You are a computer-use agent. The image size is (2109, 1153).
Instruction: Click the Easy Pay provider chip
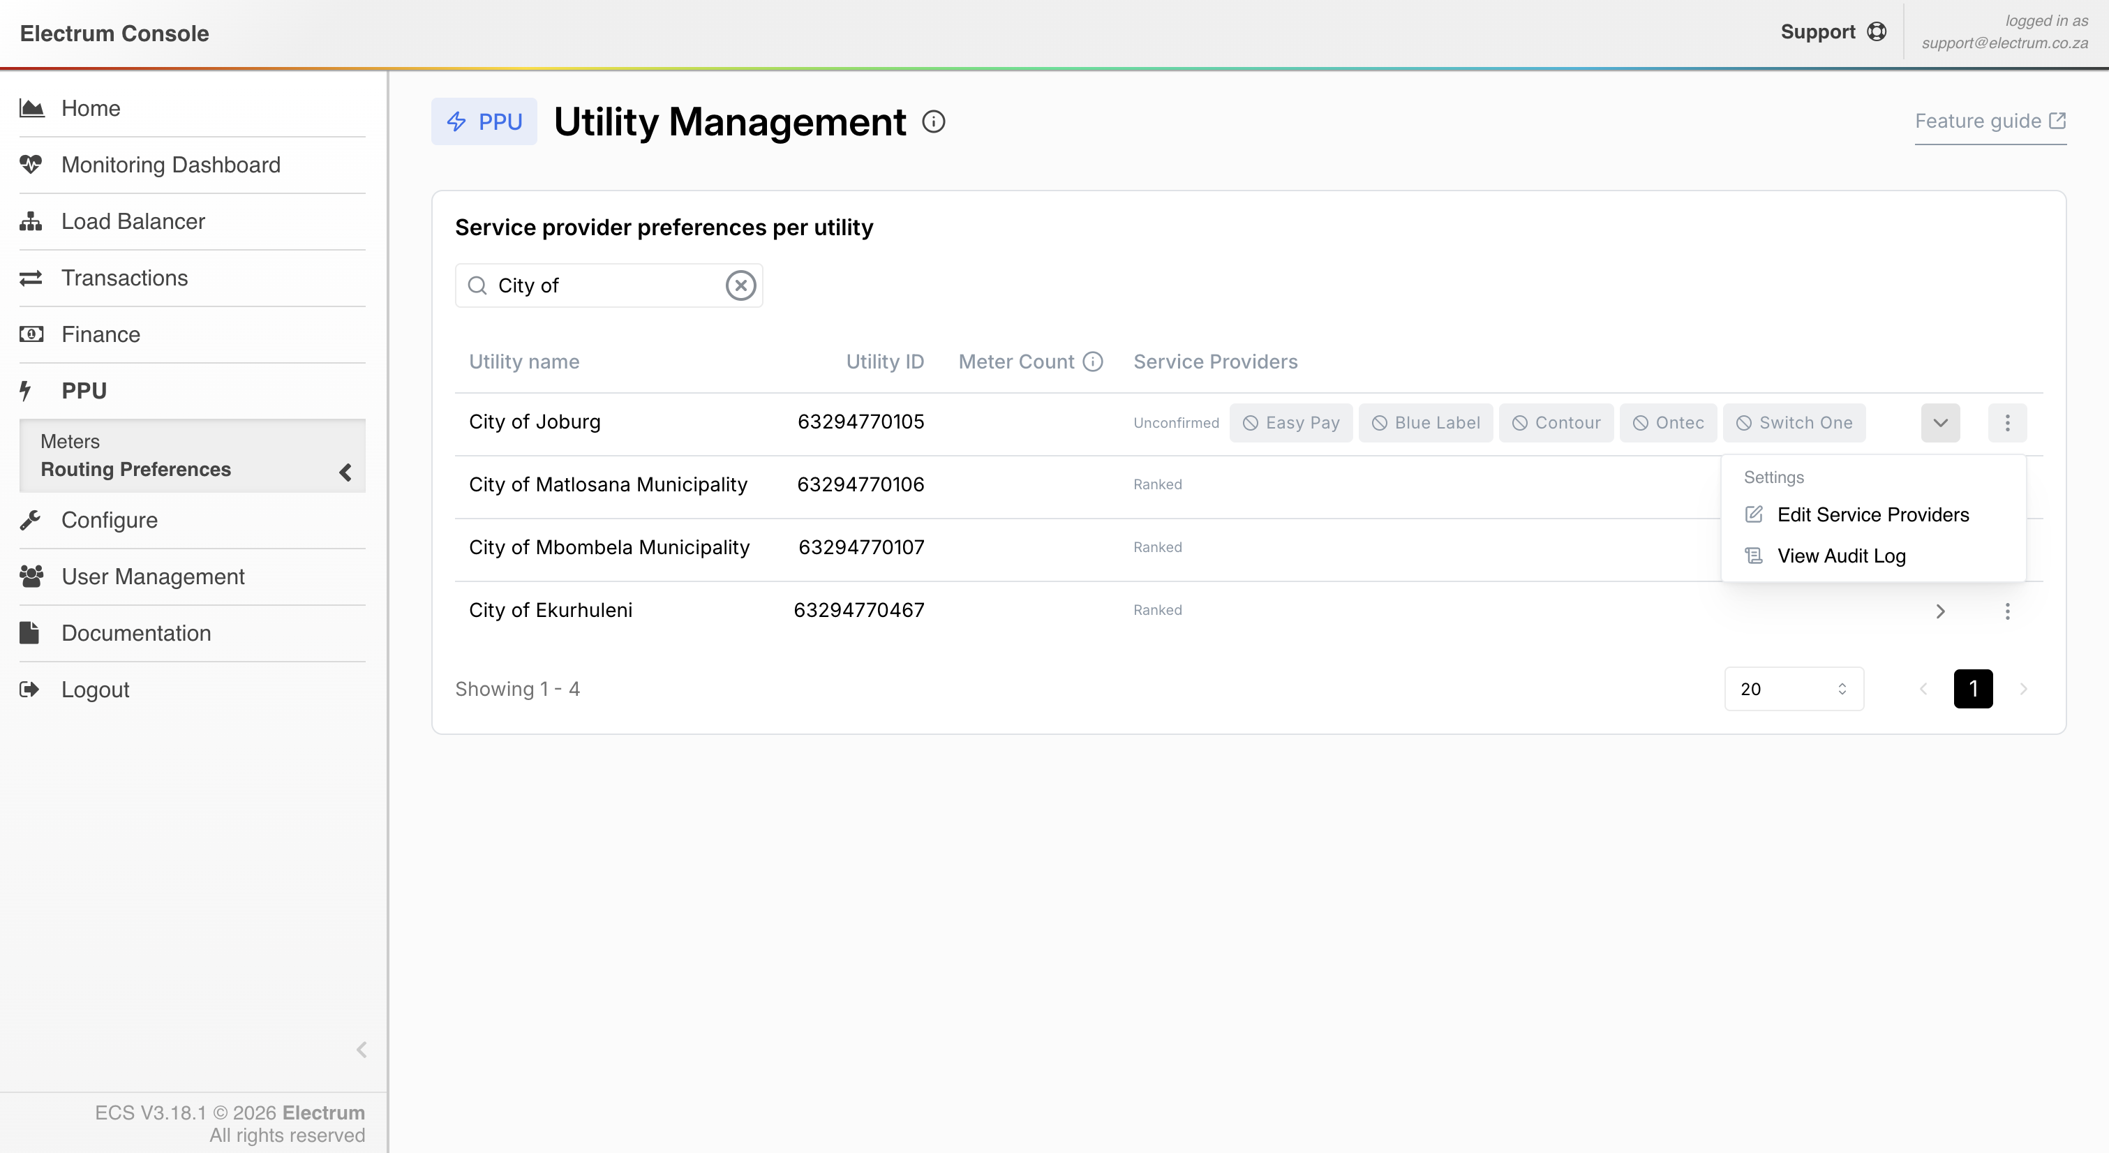tap(1291, 422)
